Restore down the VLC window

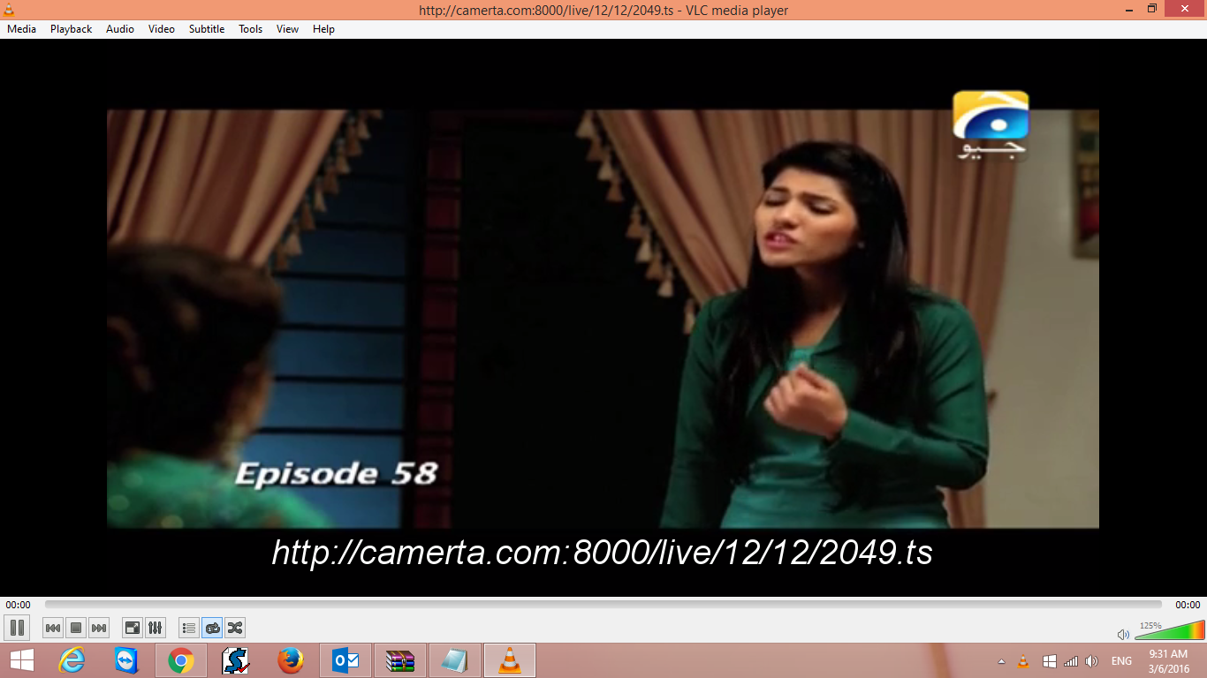(x=1151, y=9)
